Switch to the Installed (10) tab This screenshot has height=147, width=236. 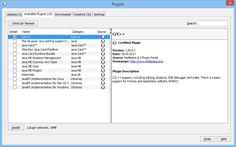82,14
